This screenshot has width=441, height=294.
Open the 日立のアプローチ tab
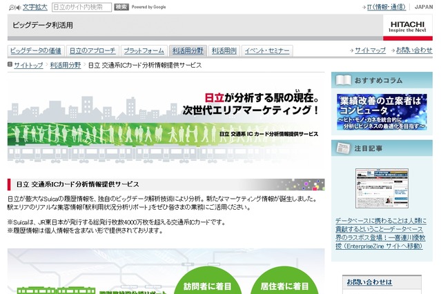coord(92,51)
